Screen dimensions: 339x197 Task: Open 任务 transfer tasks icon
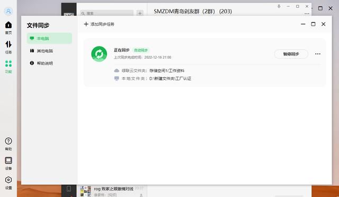coord(8,47)
